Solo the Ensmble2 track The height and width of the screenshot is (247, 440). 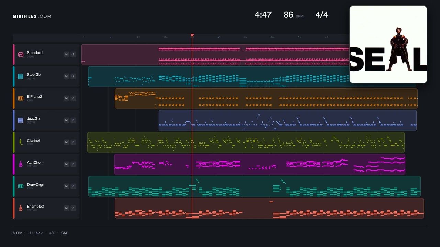(73, 208)
